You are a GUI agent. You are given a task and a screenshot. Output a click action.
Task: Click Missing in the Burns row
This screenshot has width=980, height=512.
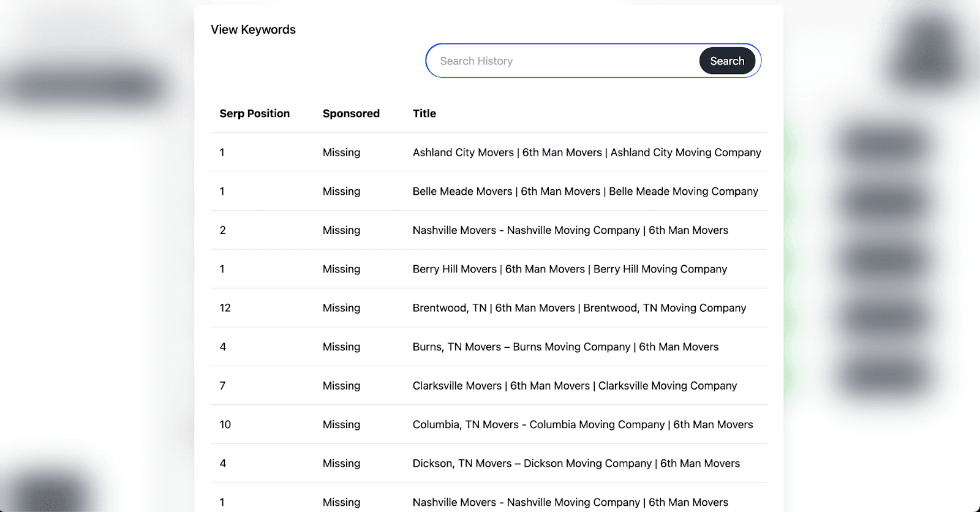tap(341, 347)
